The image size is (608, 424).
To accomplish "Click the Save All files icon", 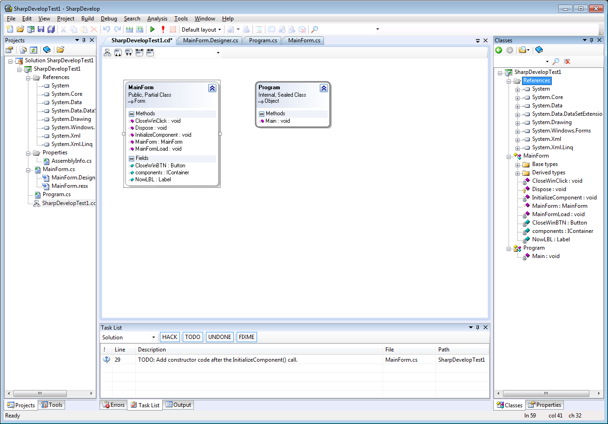I will point(51,29).
